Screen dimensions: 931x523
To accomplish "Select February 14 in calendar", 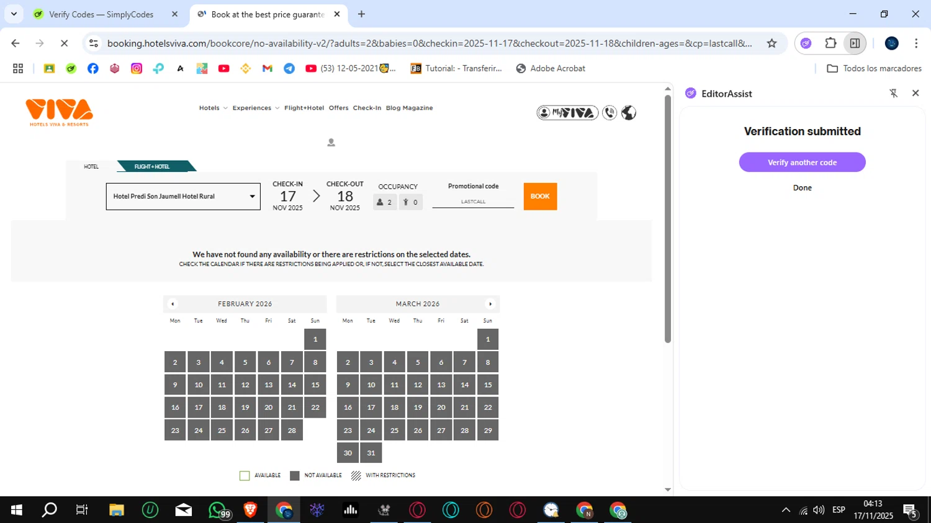I will point(292,385).
